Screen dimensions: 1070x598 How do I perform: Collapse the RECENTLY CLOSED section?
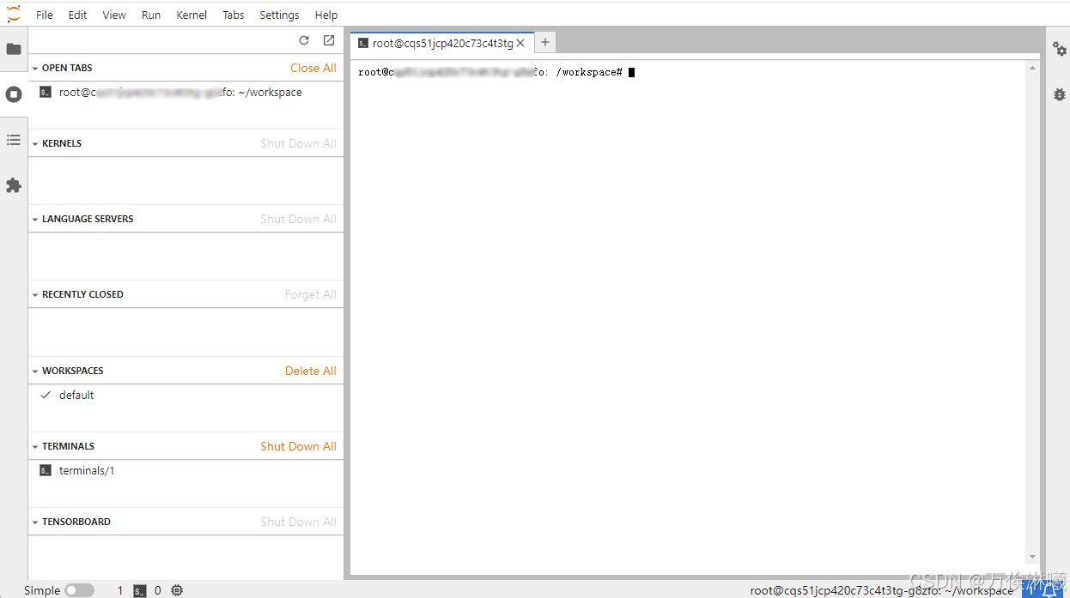click(x=35, y=294)
